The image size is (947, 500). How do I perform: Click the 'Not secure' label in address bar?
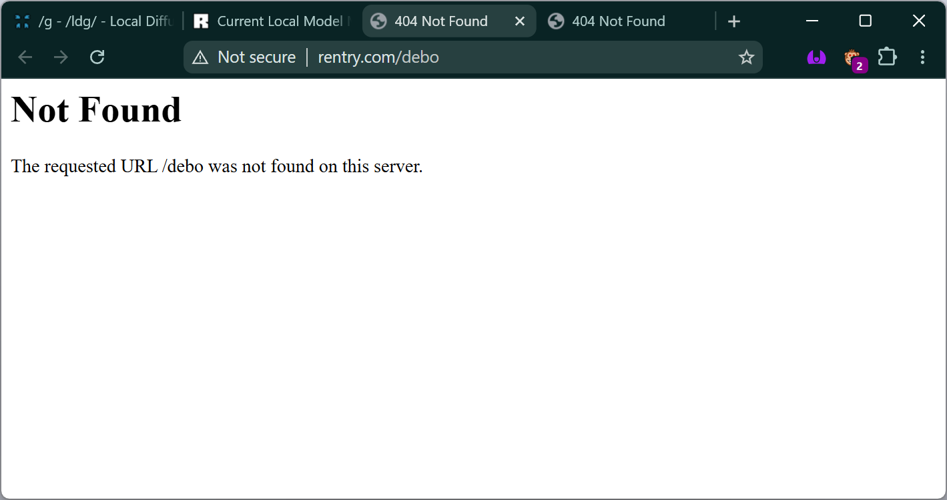257,57
